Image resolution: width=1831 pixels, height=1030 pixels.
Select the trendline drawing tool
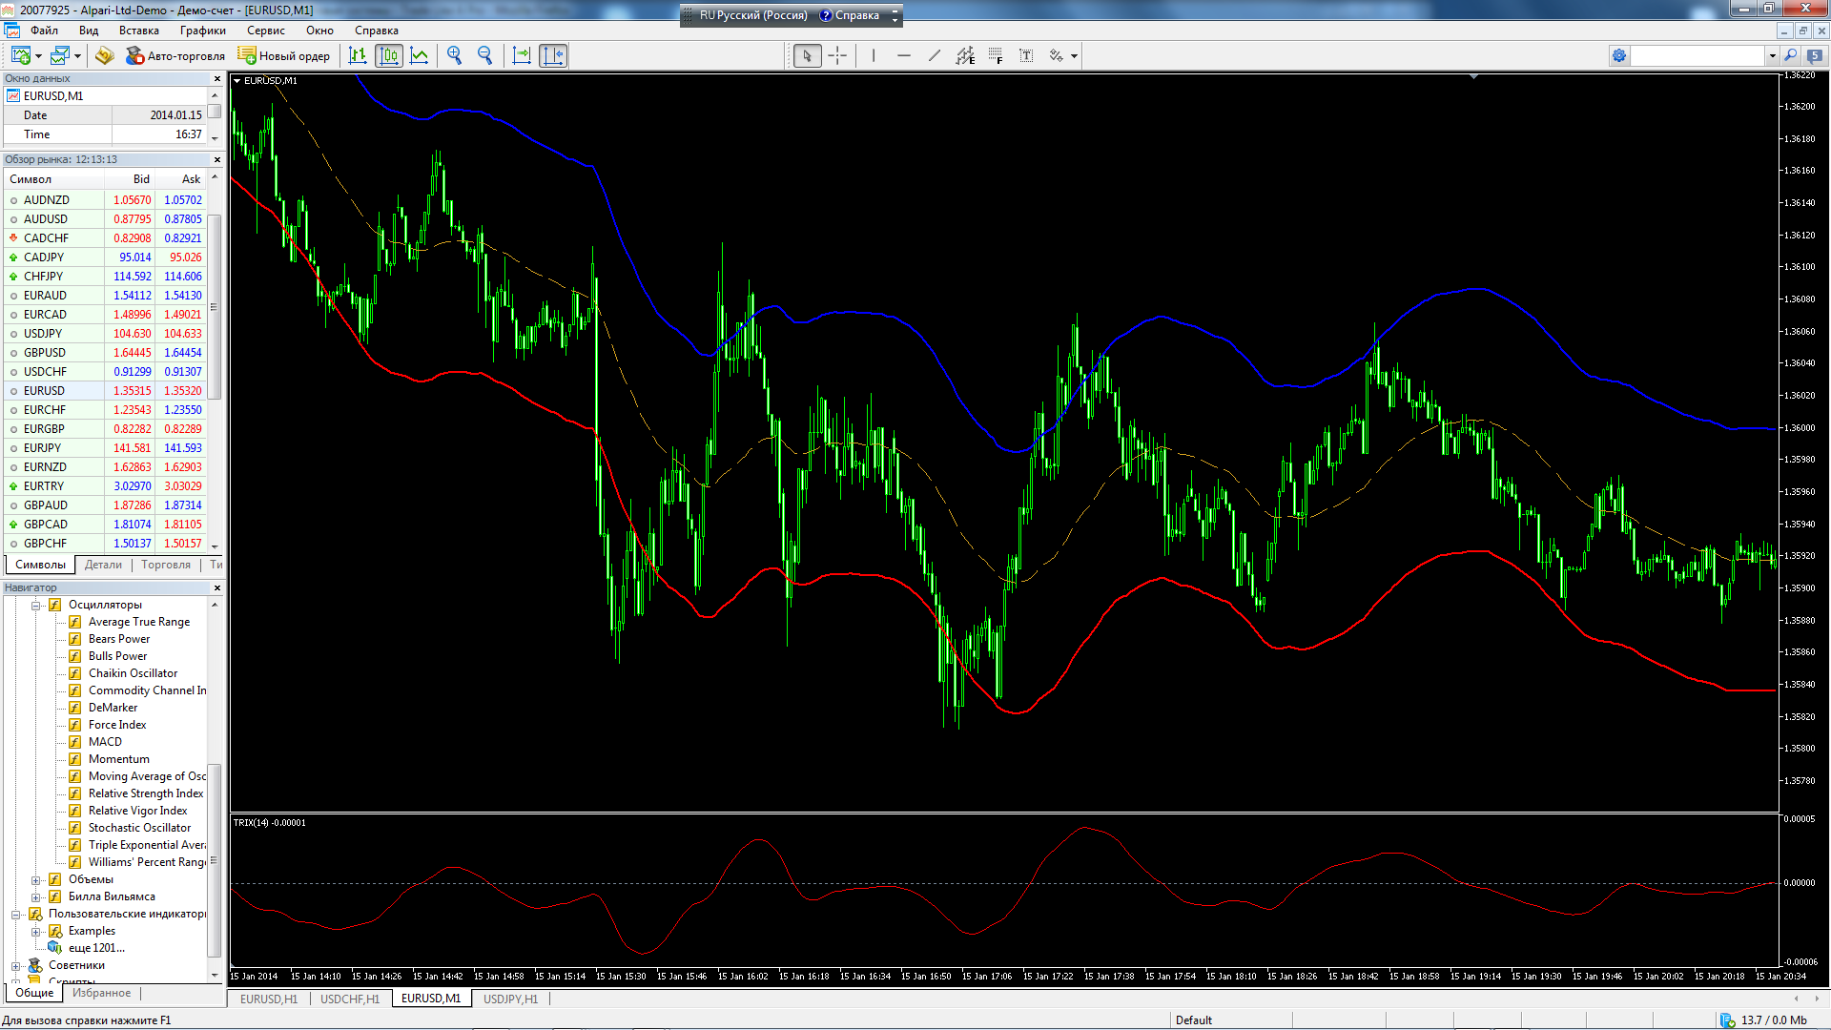coord(935,55)
